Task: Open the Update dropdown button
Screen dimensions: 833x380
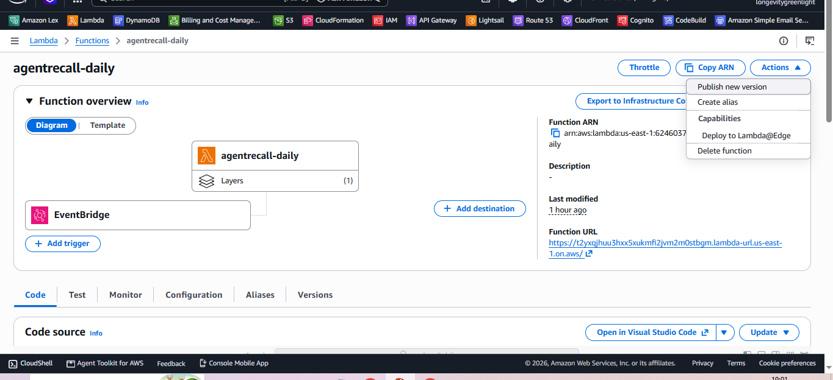Action: point(769,332)
